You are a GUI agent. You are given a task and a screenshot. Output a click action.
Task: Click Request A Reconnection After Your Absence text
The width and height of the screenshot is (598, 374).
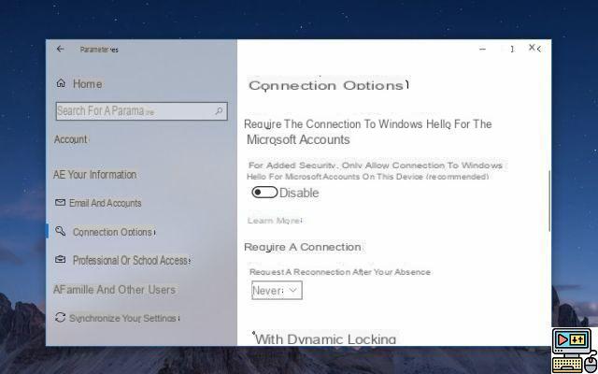[340, 272]
